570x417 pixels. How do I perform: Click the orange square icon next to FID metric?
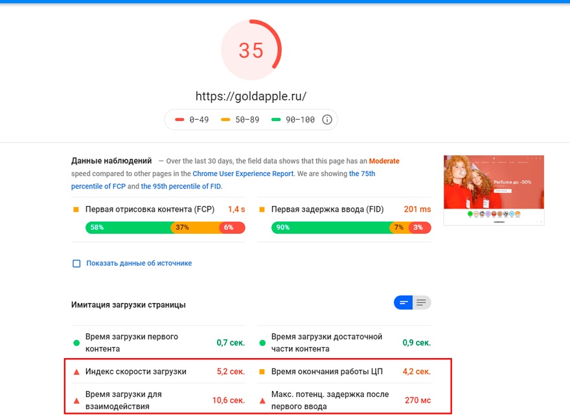[x=262, y=209]
